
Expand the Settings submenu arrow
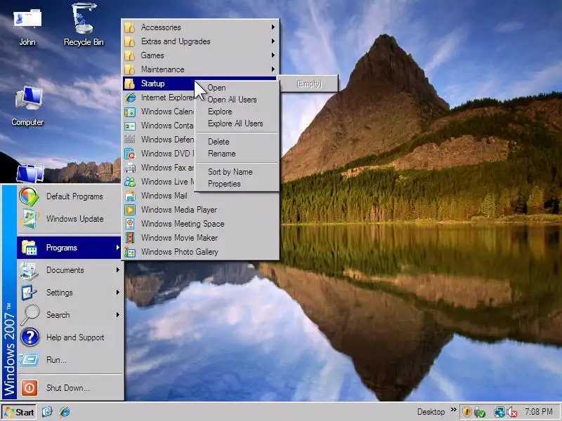pos(117,292)
